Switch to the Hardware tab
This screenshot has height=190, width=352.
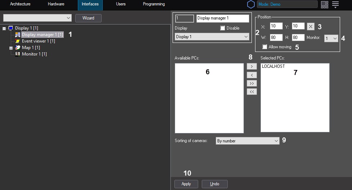coord(56,4)
